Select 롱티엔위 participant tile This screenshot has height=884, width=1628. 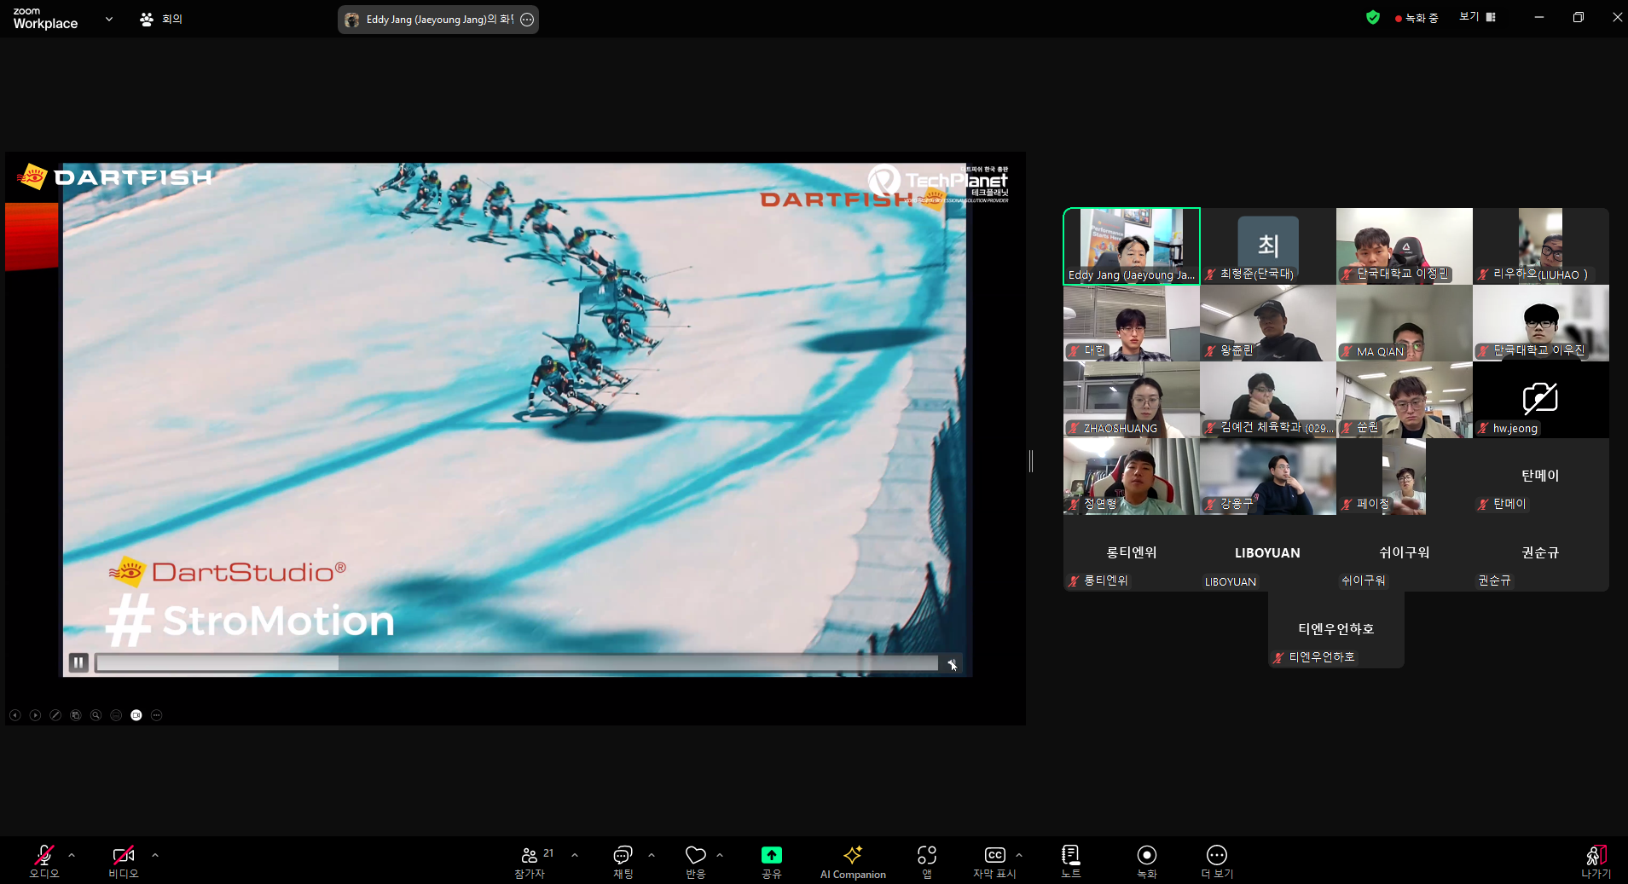(1132, 553)
